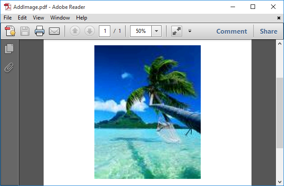This screenshot has width=284, height=186.
Task: Open the zoom level dropdown arrow
Action: tap(157, 31)
